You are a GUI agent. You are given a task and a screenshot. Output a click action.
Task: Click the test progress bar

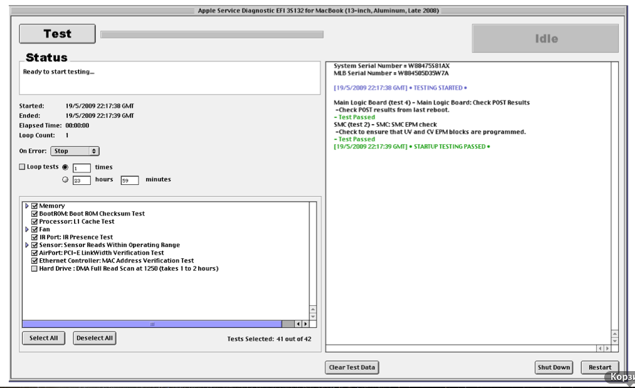click(x=212, y=35)
